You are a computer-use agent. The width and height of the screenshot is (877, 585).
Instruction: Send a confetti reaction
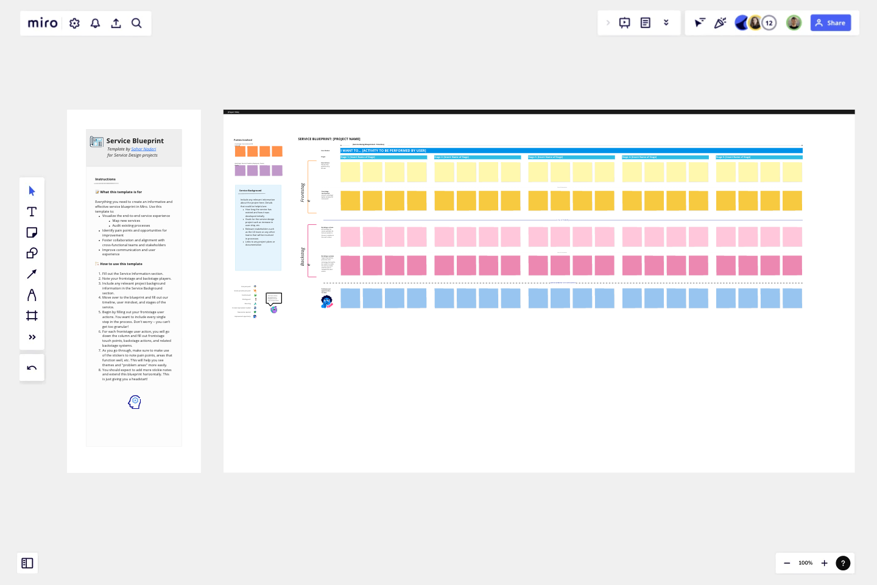[720, 23]
